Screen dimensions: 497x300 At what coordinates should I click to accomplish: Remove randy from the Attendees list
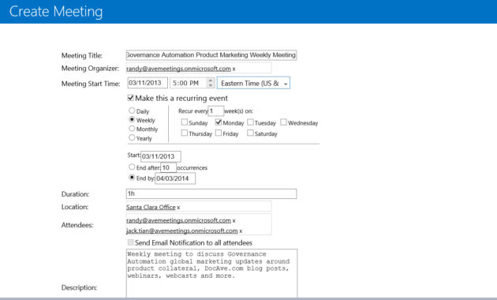pos(234,220)
